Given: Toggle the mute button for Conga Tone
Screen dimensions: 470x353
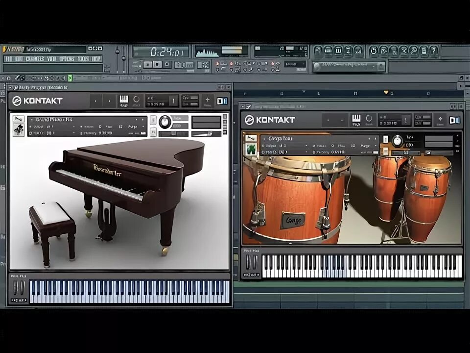Looking at the screenshot, I should [385, 151].
